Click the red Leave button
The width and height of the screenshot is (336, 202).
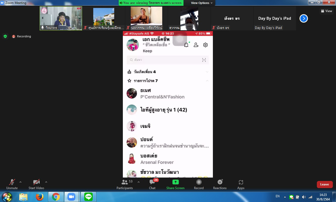point(324,184)
